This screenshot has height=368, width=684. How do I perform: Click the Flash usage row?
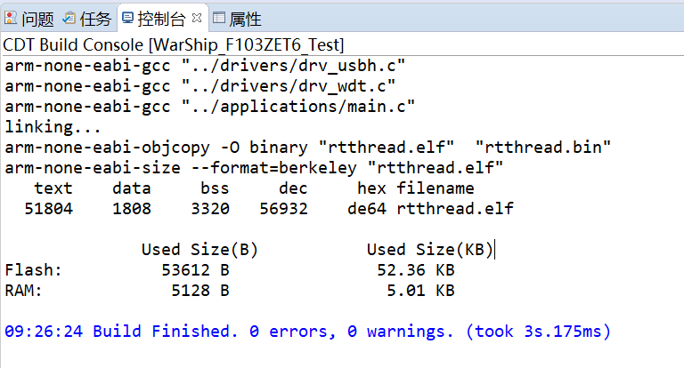(230, 269)
